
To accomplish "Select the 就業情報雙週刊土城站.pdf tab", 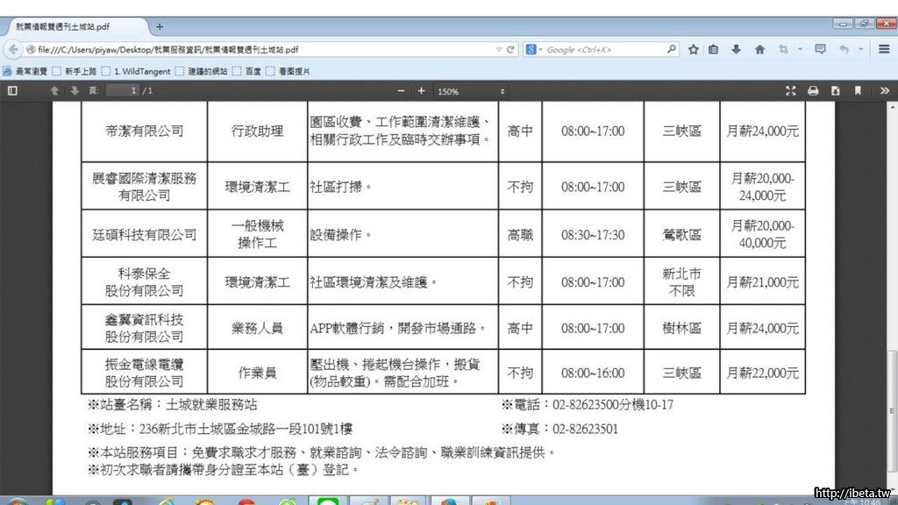I will point(75,27).
